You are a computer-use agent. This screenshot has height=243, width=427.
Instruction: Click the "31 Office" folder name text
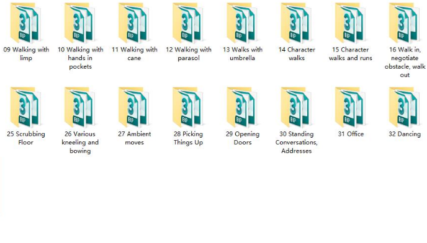click(x=351, y=134)
